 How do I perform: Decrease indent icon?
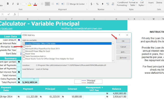click(x=58, y=4)
